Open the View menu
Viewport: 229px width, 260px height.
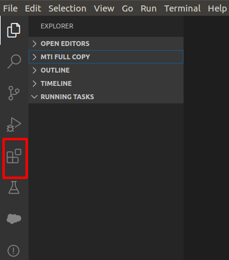[104, 8]
